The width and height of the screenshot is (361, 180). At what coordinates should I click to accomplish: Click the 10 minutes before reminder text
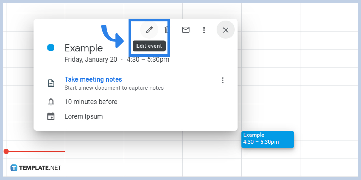91,102
